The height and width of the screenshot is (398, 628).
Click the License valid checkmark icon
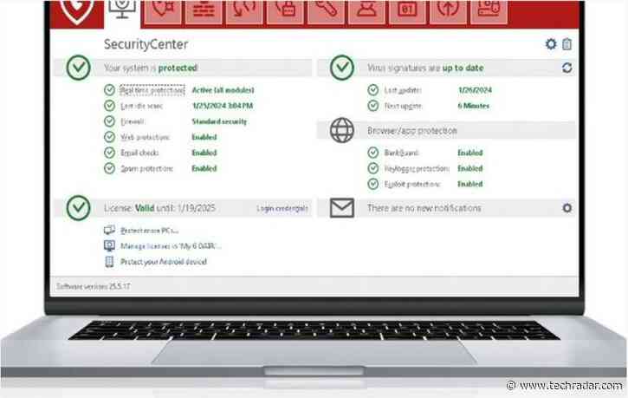coord(78,208)
